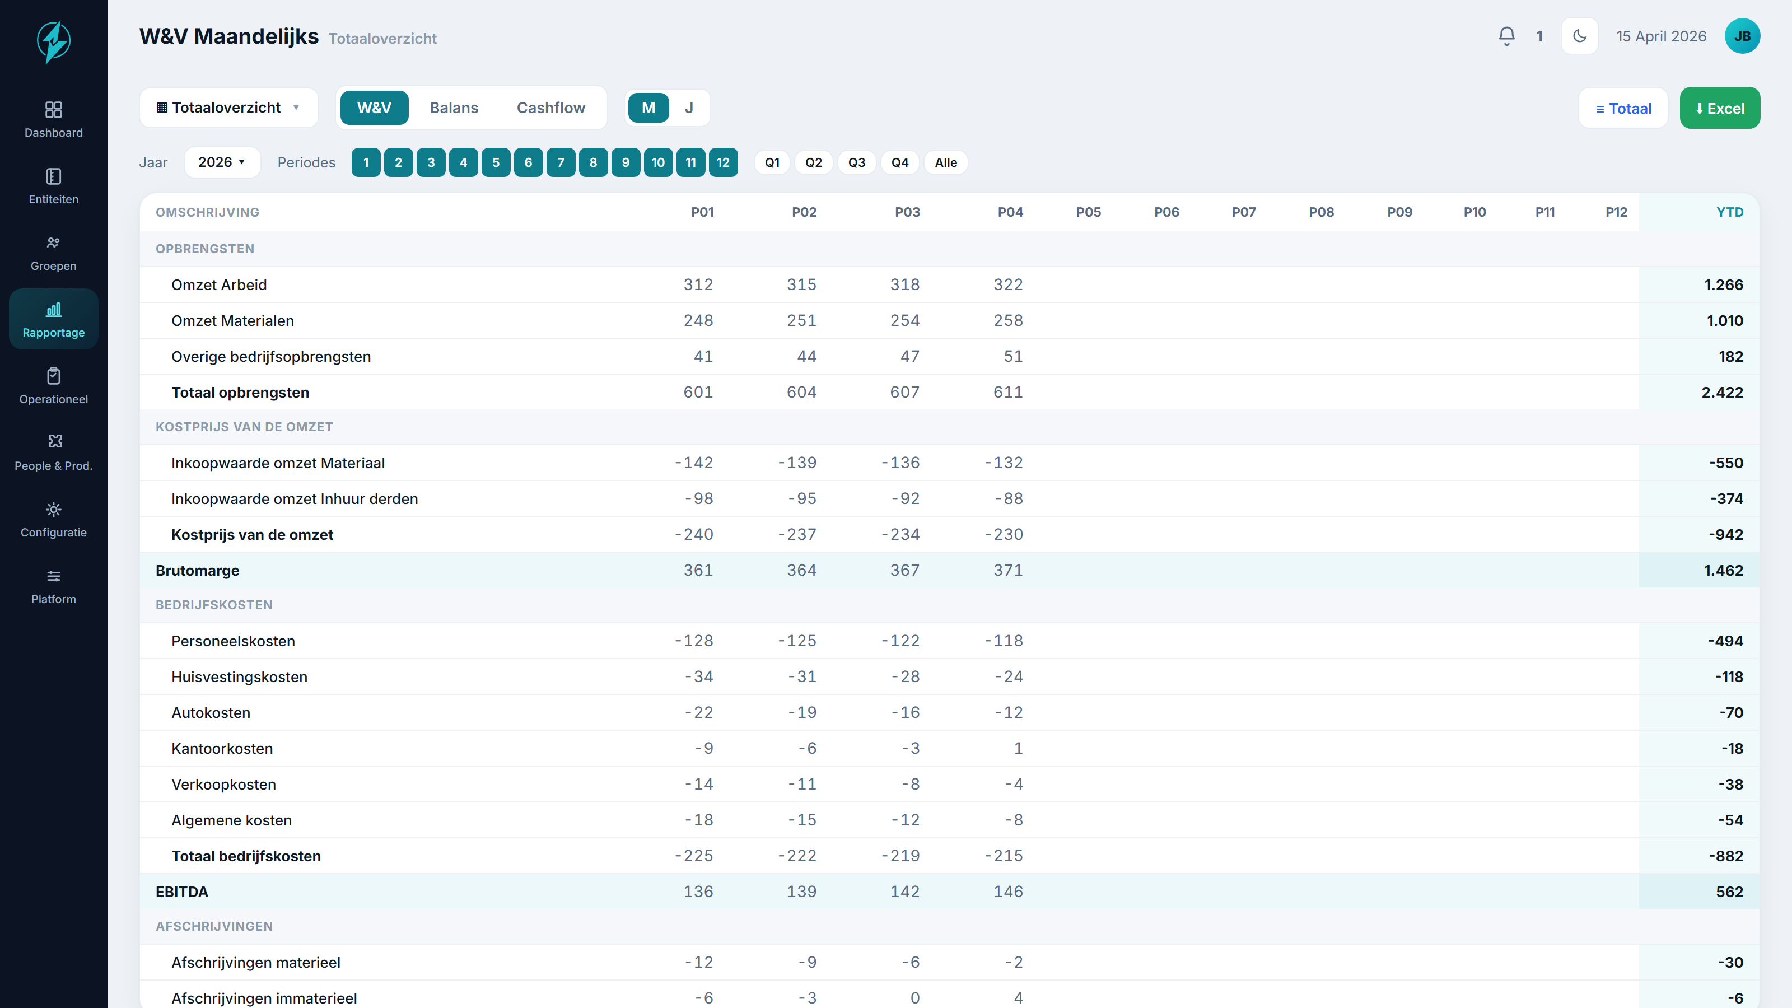Click the OMSCHRIJVING column header
The width and height of the screenshot is (1792, 1008).
tap(207, 212)
